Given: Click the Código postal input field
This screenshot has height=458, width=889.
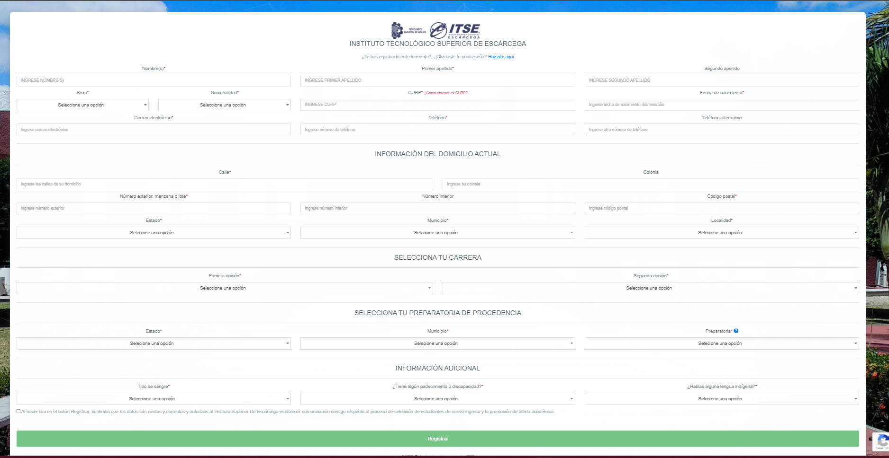Looking at the screenshot, I should (721, 208).
